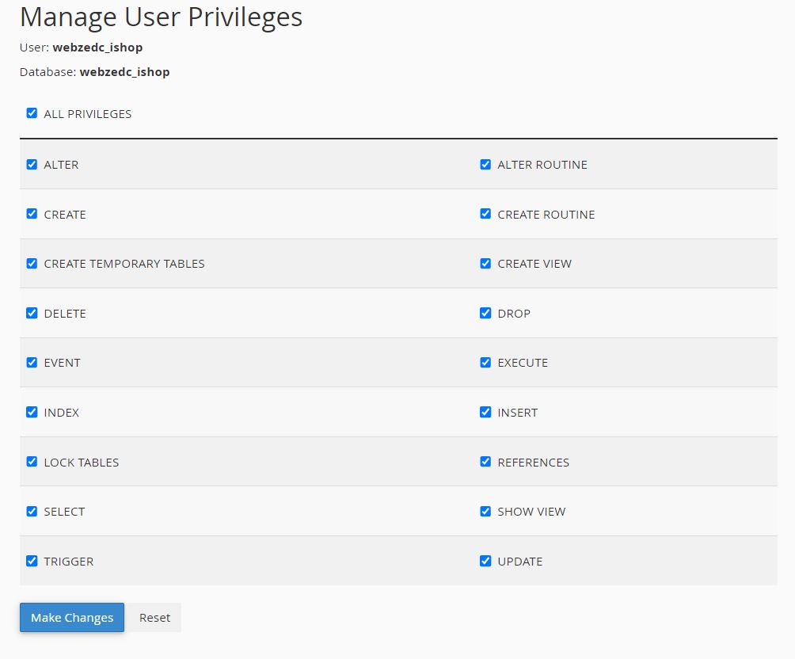The height and width of the screenshot is (659, 795).
Task: Uncheck the EVENT privilege
Action: click(x=32, y=363)
